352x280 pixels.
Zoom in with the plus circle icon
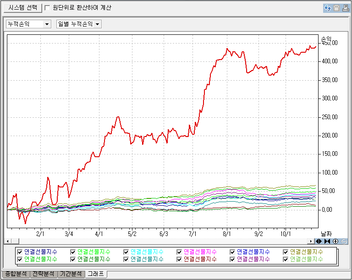335,241
